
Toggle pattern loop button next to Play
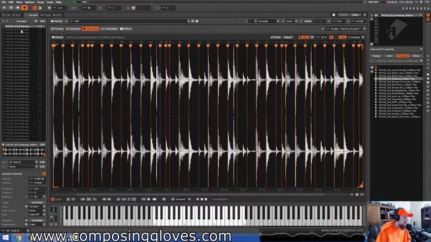(11, 8)
